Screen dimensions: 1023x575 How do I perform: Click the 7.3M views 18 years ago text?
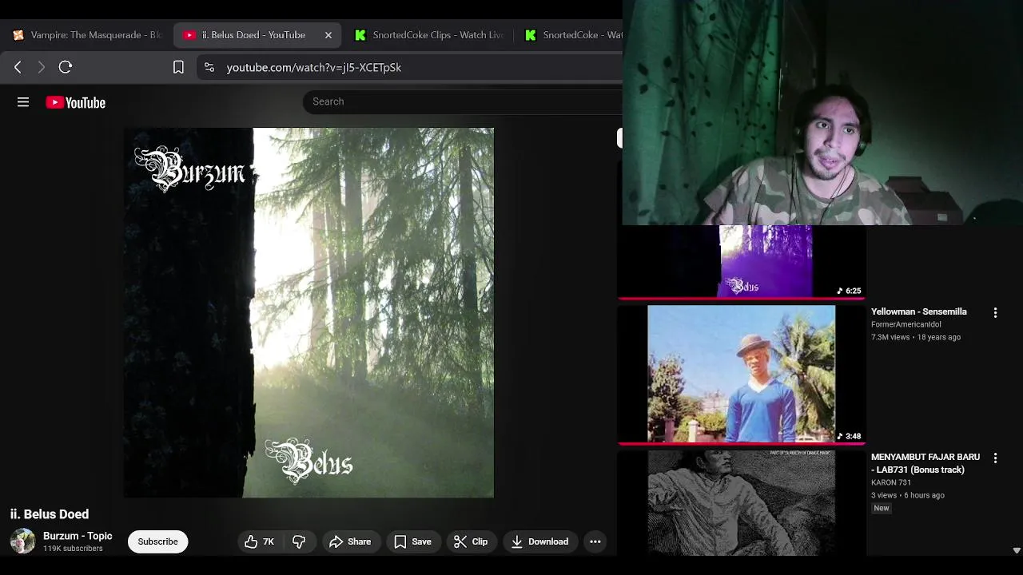[916, 337]
